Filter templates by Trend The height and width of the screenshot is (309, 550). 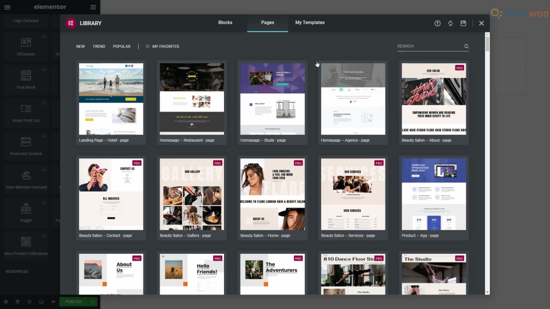[x=99, y=46]
